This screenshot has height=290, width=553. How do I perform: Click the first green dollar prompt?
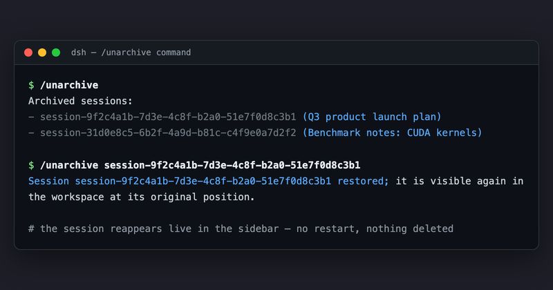(x=31, y=85)
